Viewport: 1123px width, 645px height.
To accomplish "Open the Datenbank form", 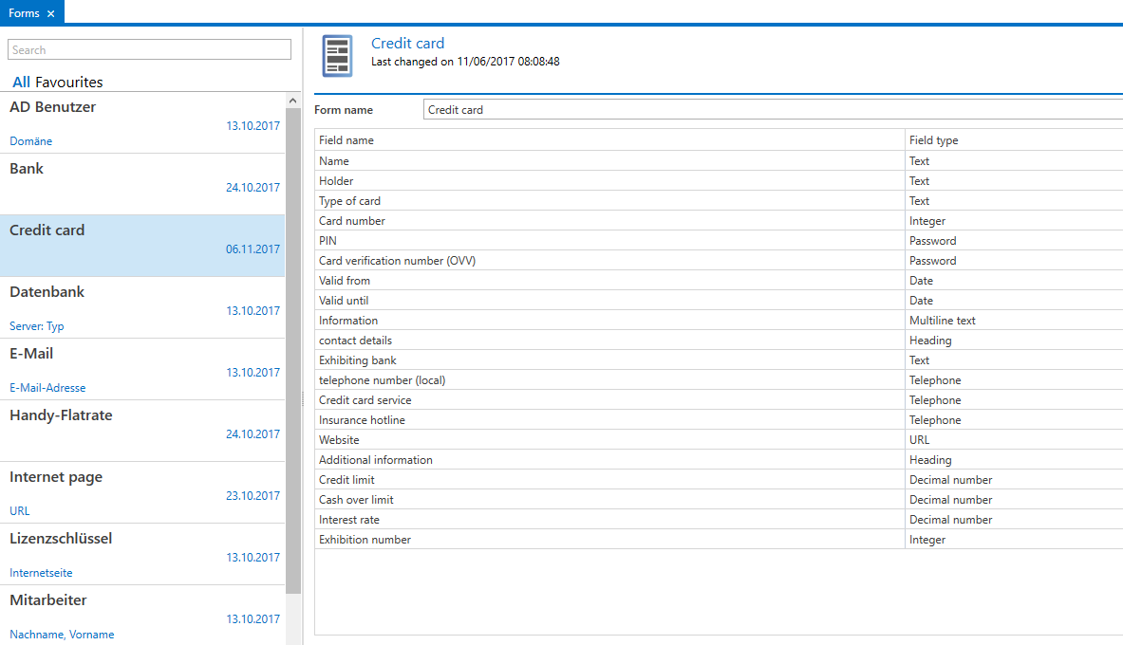I will point(142,308).
